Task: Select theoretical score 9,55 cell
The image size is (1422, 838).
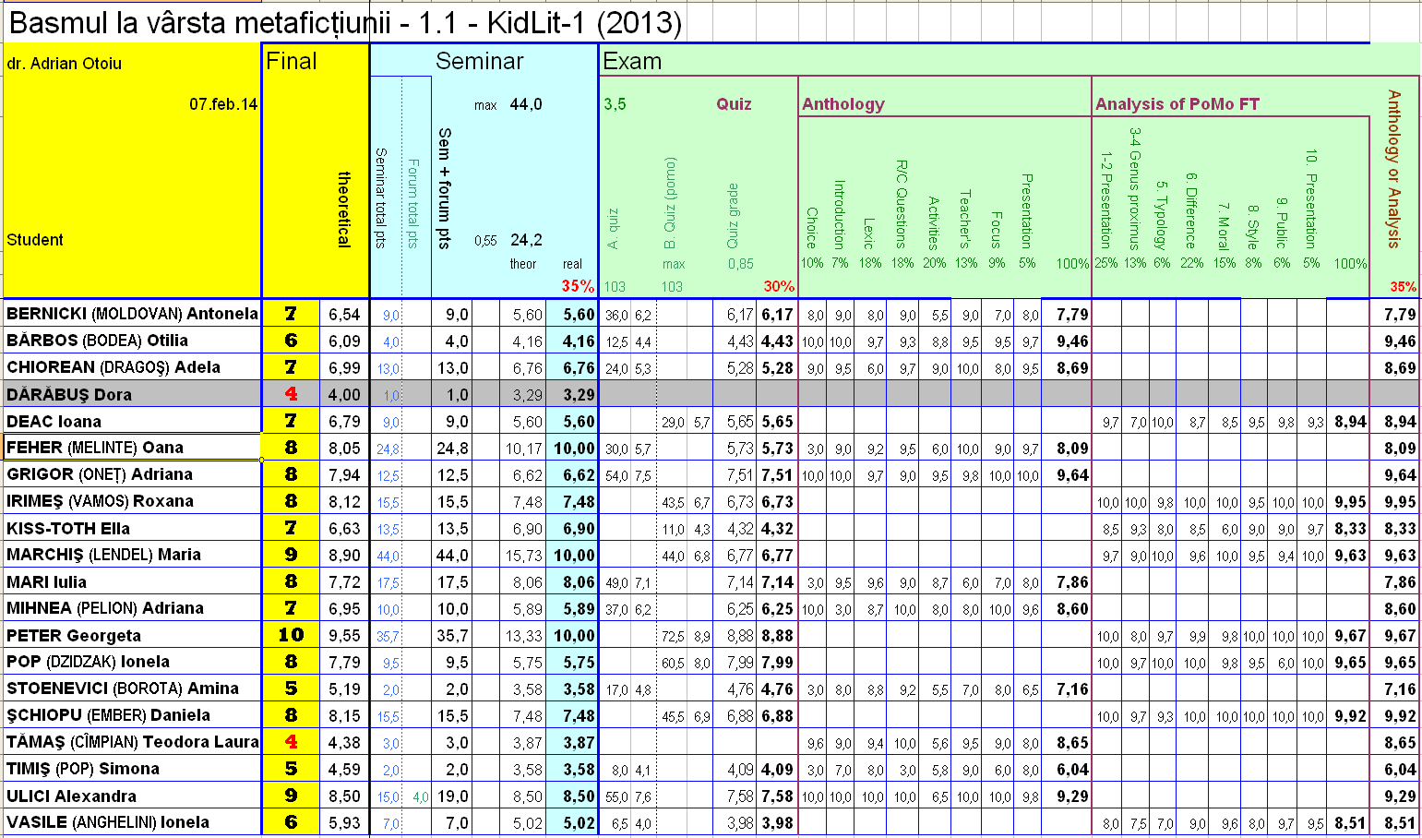Action: coord(344,636)
